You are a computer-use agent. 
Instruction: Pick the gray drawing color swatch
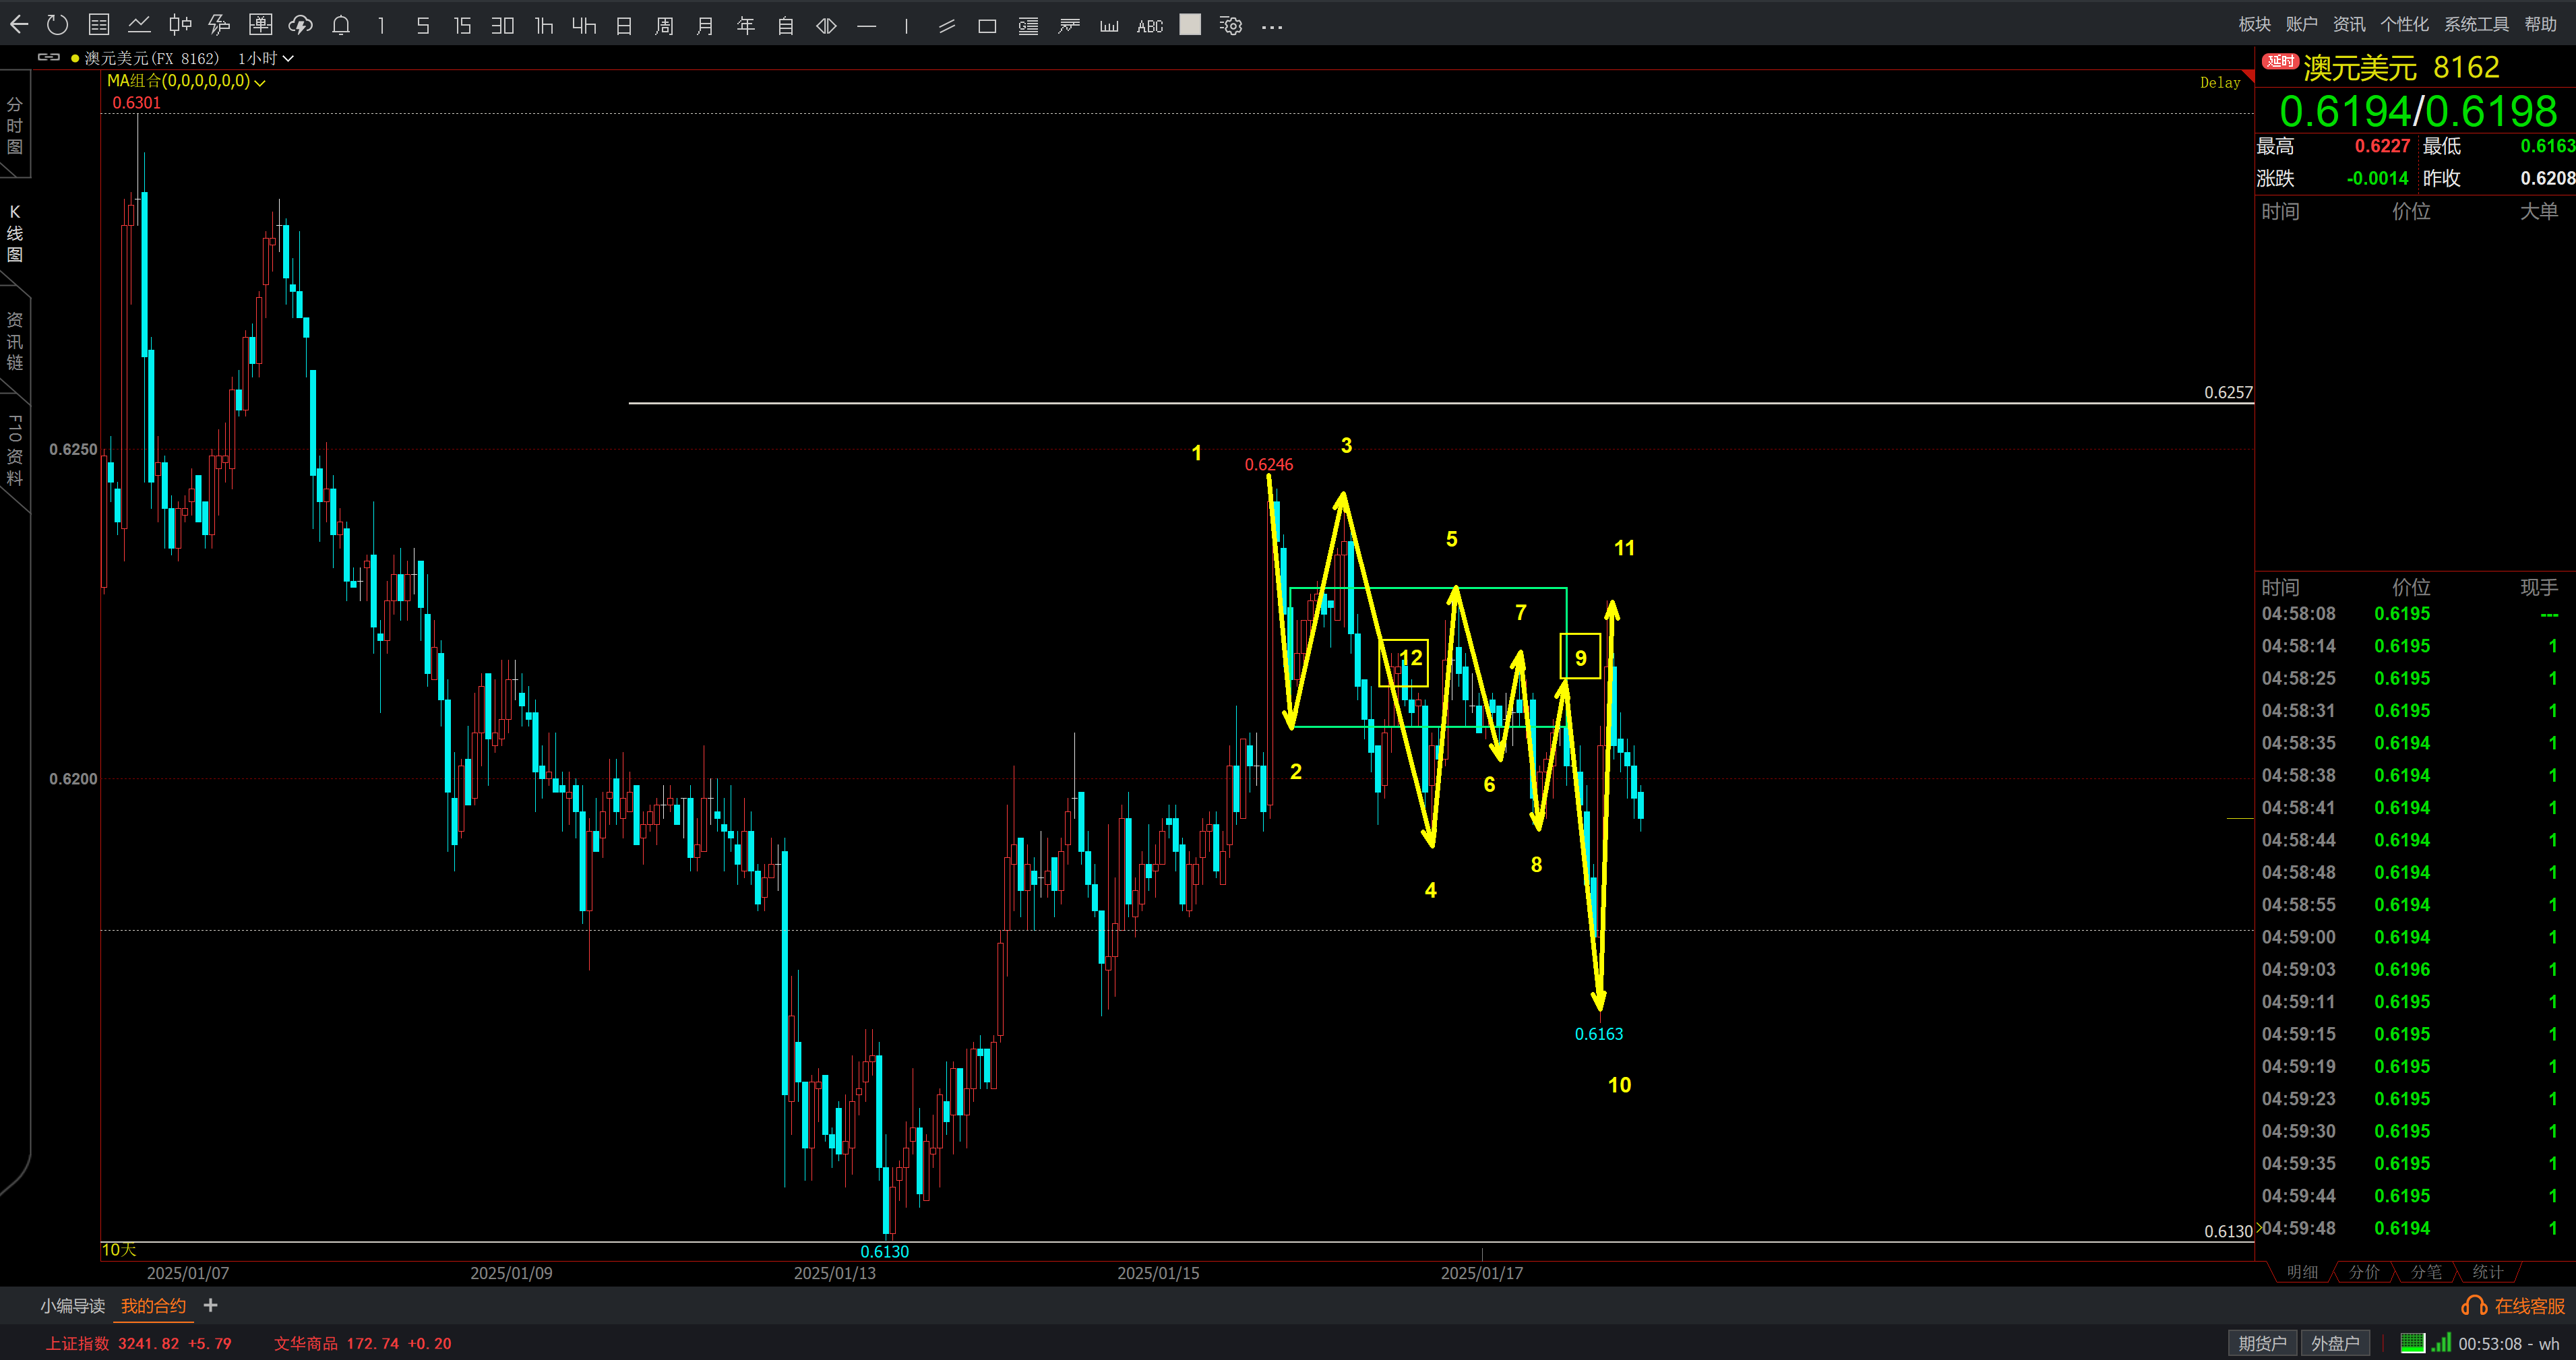[1190, 25]
